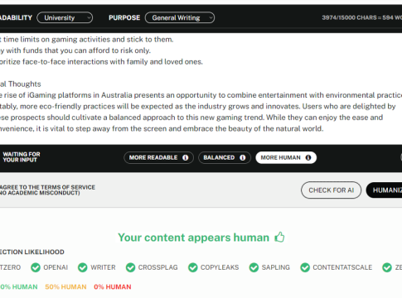Click the line about face-to-face interactions
The width and height of the screenshot is (402, 298).
pos(101,61)
